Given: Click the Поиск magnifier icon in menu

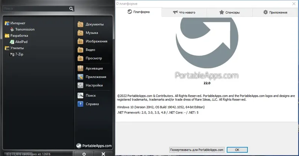Looking at the screenshot, I should click(80, 96).
